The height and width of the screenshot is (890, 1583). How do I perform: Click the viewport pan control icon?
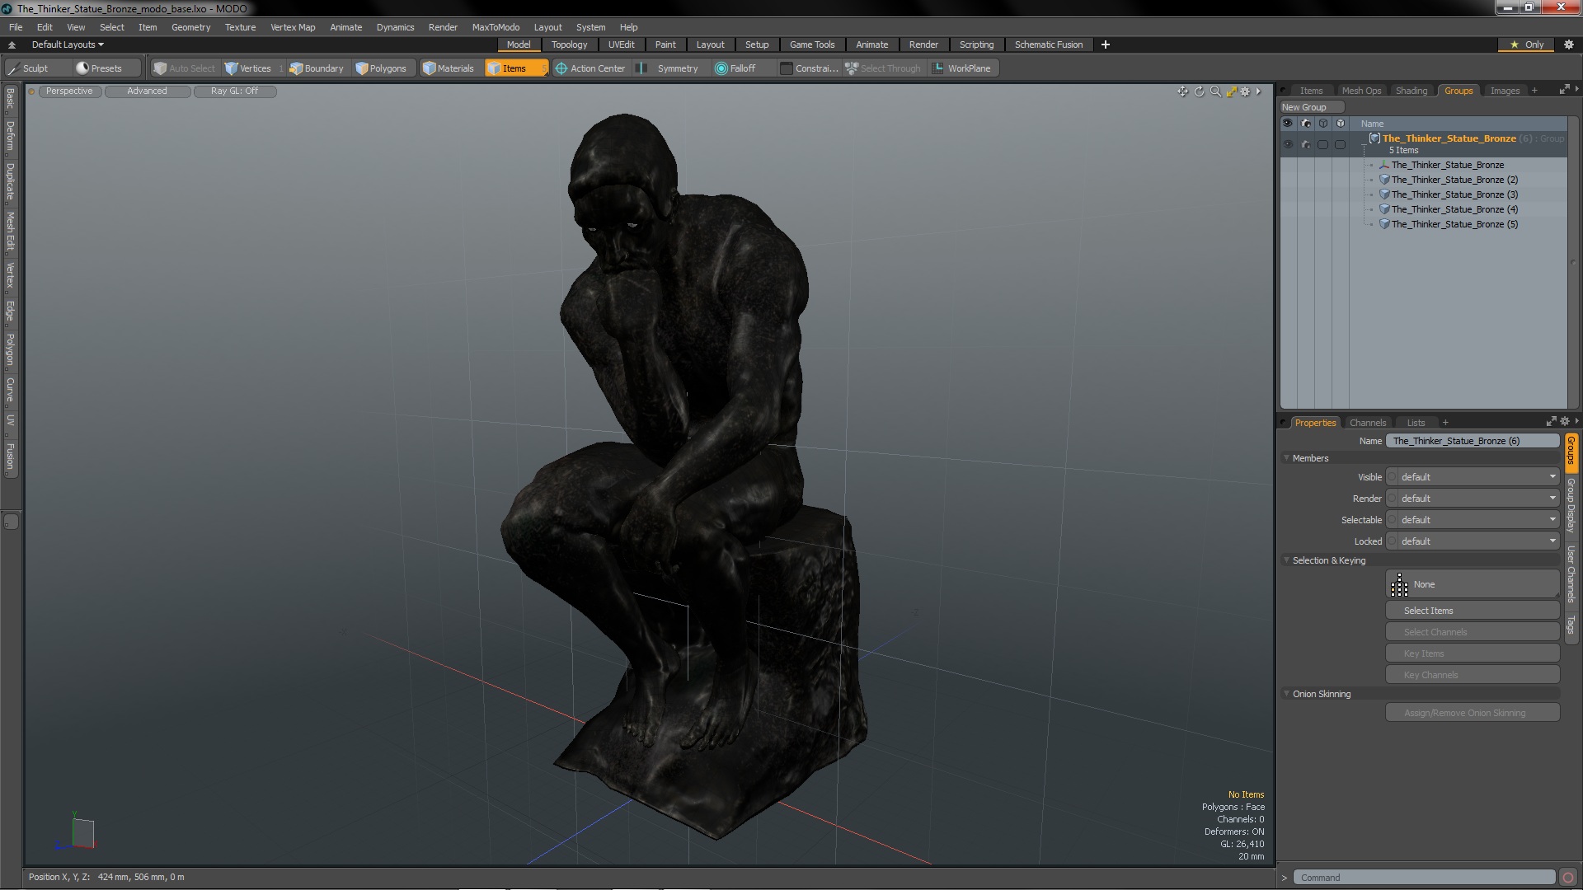[1183, 91]
